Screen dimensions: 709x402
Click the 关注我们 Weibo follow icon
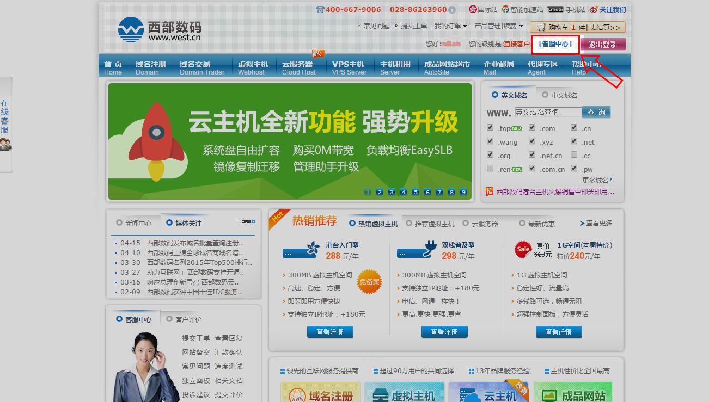click(594, 9)
